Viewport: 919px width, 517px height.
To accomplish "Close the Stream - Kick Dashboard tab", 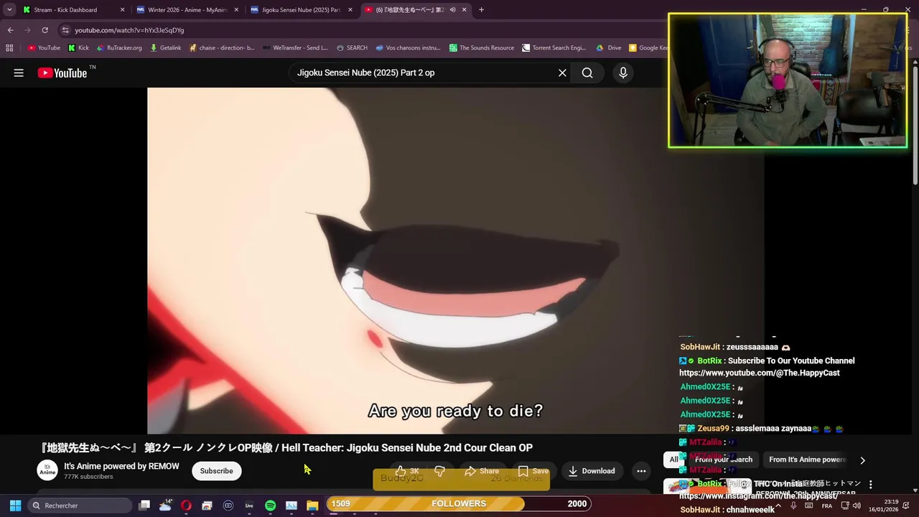I will pyautogui.click(x=122, y=10).
